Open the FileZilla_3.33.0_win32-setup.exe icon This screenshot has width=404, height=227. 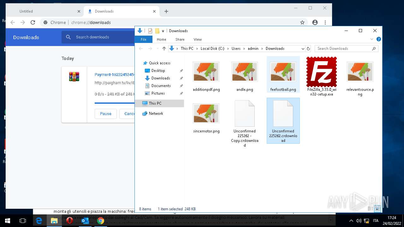pos(322,72)
